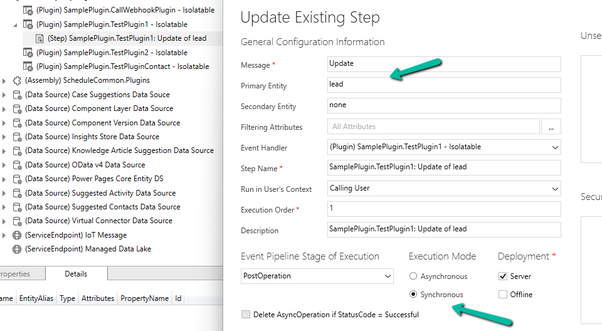Click the ScheduleCommon.Plugins assembly icon

click(17, 81)
